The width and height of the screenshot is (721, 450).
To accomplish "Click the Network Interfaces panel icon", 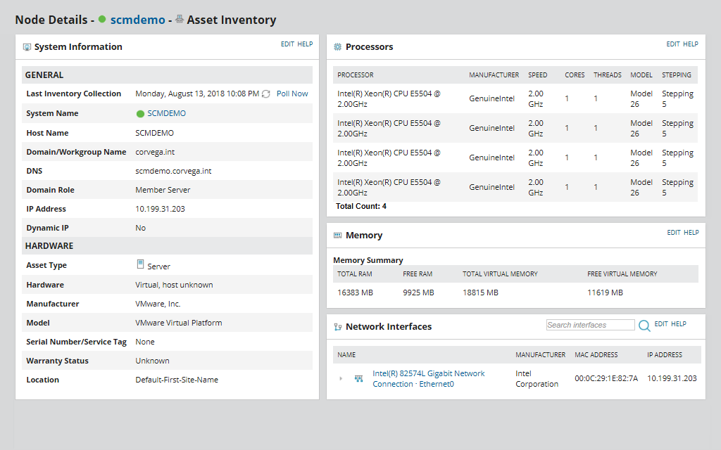I will click(337, 327).
